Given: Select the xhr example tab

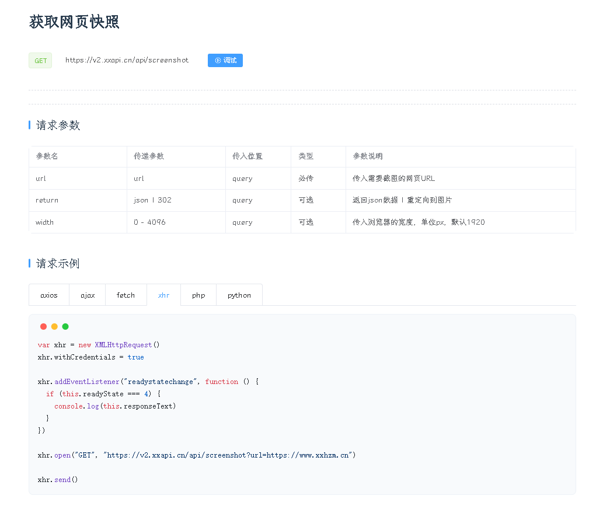Looking at the screenshot, I should click(x=164, y=295).
